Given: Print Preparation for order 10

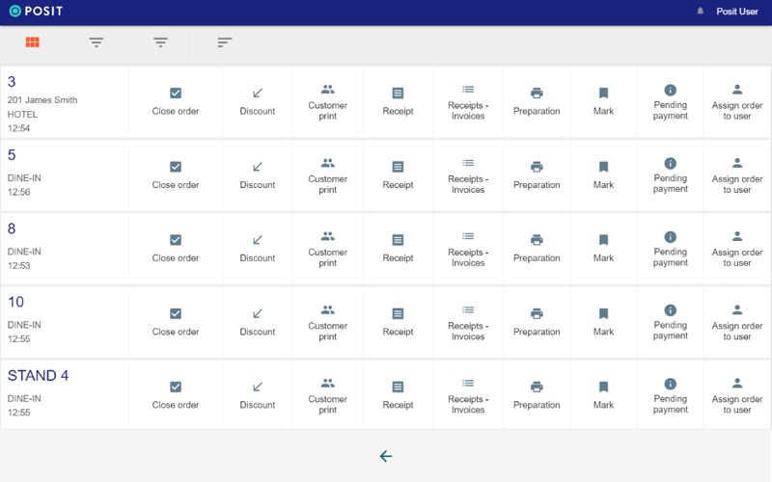Looking at the screenshot, I should click(537, 323).
